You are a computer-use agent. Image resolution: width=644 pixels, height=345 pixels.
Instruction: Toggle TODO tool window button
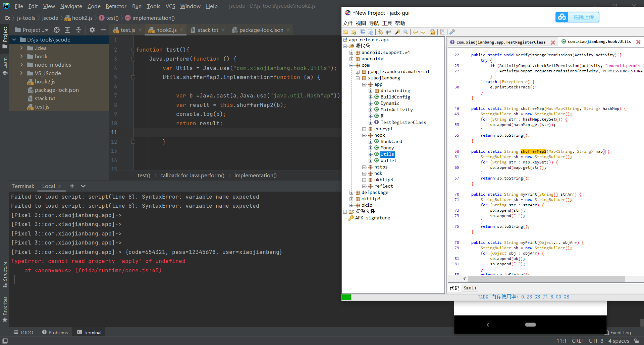(23, 332)
